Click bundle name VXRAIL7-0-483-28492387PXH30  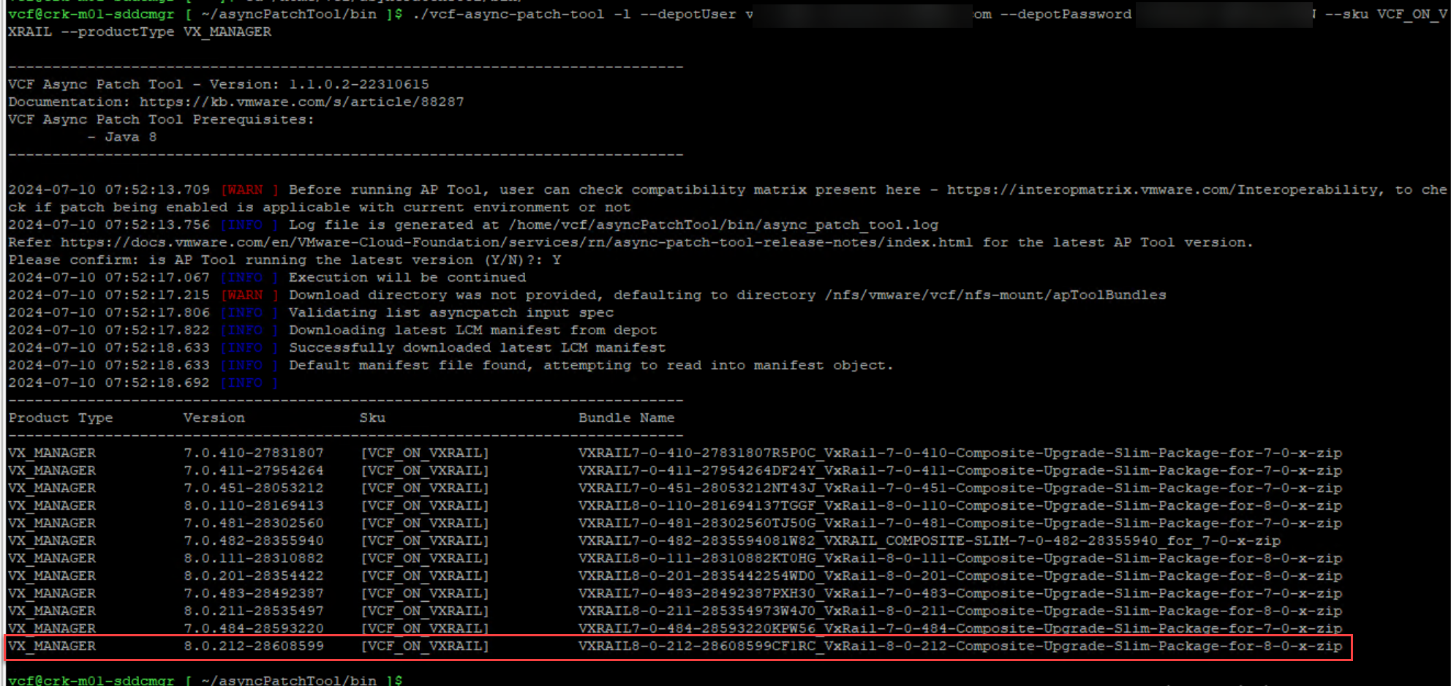(960, 593)
